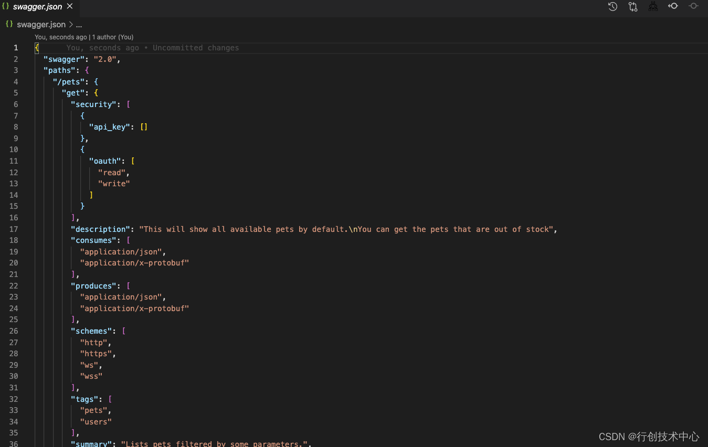The image size is (708, 447).
Task: Click line number 16 in the gutter
Action: click(x=14, y=218)
